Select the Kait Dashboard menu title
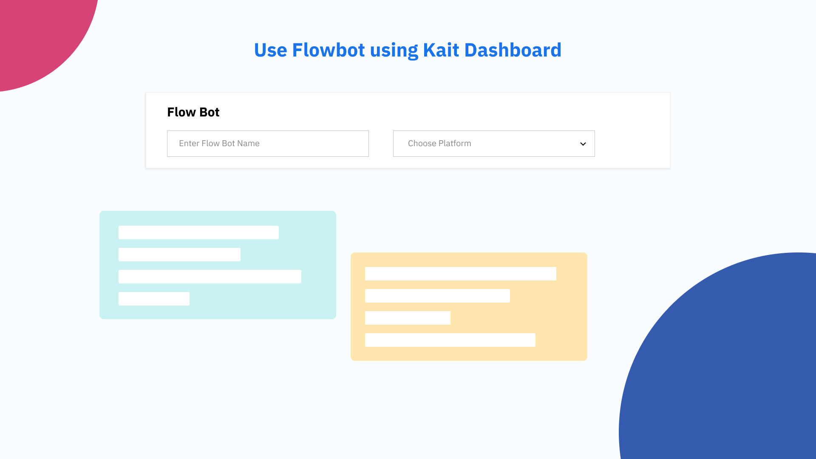This screenshot has width=816, height=459. [408, 49]
